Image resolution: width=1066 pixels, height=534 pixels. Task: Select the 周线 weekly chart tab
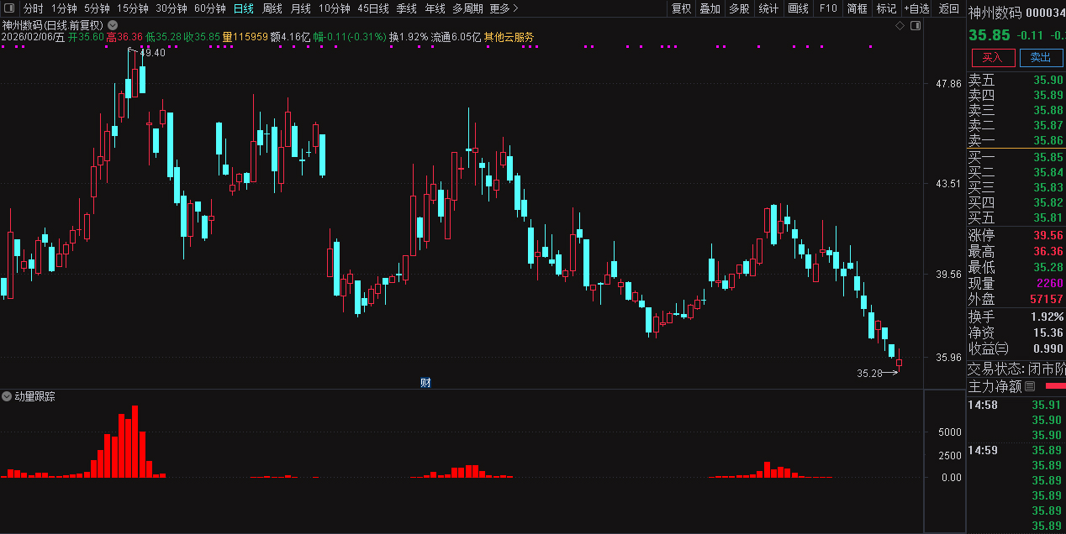click(271, 8)
